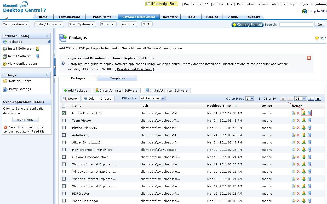Switch to the Templates tab
327x204 pixels.
[x=117, y=78]
